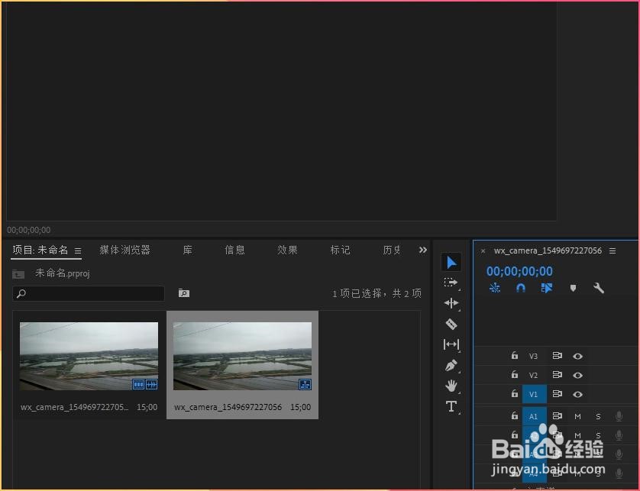Select the Type tool
640x491 pixels.
[451, 406]
